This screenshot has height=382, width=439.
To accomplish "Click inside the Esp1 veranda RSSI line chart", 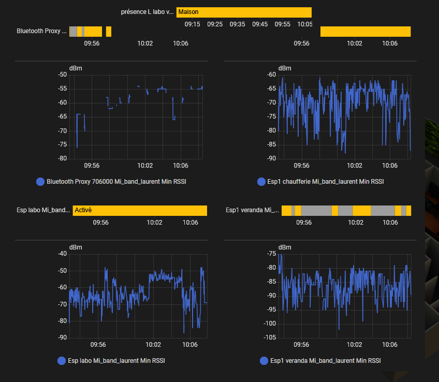I will coord(345,295).
